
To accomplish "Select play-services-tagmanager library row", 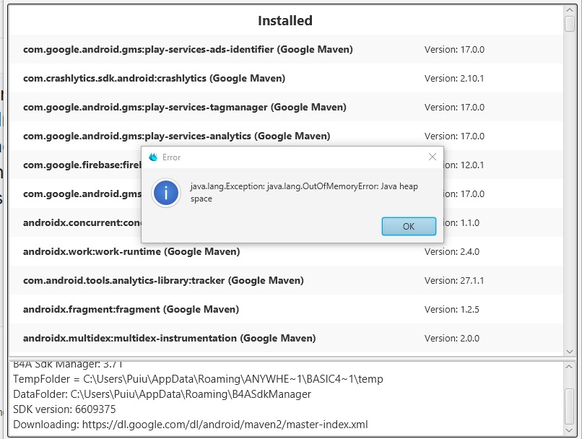I will (x=184, y=107).
